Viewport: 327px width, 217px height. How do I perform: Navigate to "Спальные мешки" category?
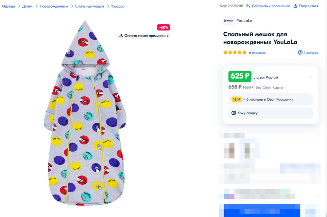pos(89,6)
